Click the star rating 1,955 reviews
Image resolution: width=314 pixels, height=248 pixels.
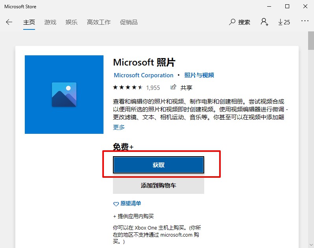click(137, 88)
